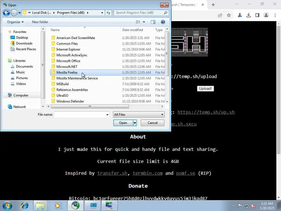Open the Organize dropdown menu
Screen dimensions: 281x211
[x=15, y=22]
